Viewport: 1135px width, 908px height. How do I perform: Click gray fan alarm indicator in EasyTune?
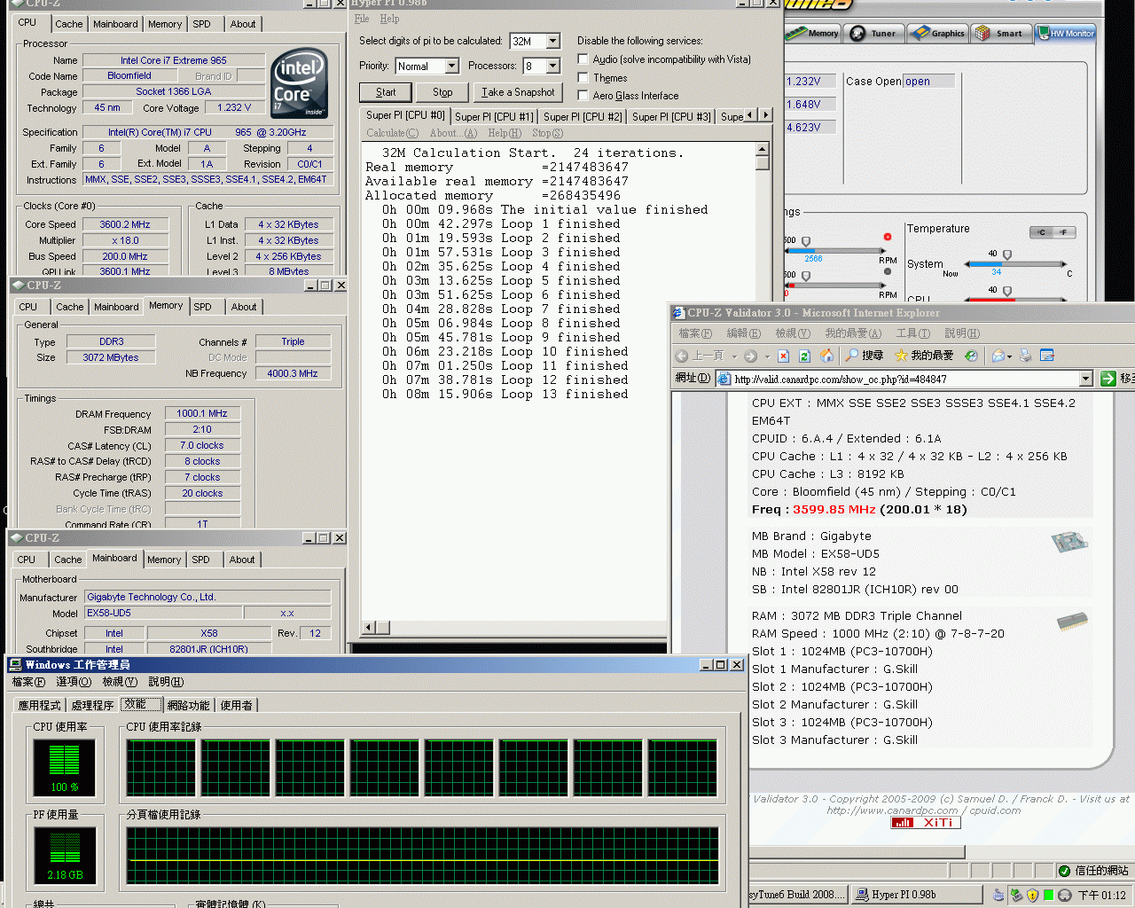coord(887,272)
